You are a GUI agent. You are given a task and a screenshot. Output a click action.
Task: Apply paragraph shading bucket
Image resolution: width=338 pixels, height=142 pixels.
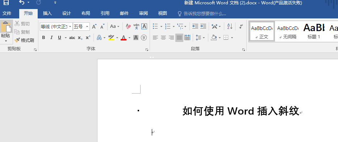[214, 38]
